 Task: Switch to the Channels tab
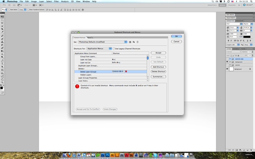click(236, 49)
